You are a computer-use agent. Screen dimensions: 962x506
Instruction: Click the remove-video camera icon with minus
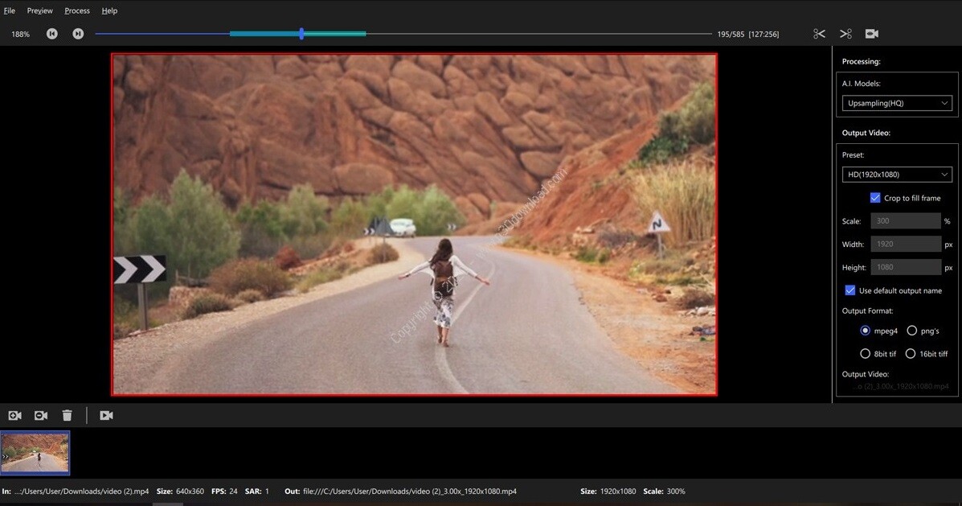click(41, 416)
